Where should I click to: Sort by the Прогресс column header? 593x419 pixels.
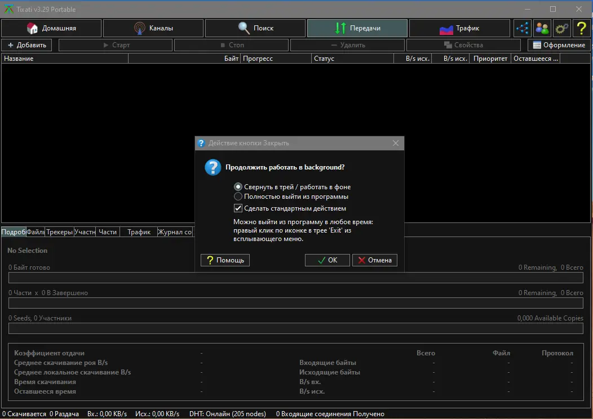click(x=276, y=59)
